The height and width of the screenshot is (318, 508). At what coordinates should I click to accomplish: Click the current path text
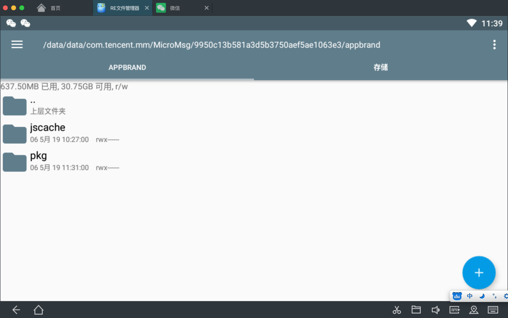pos(212,45)
